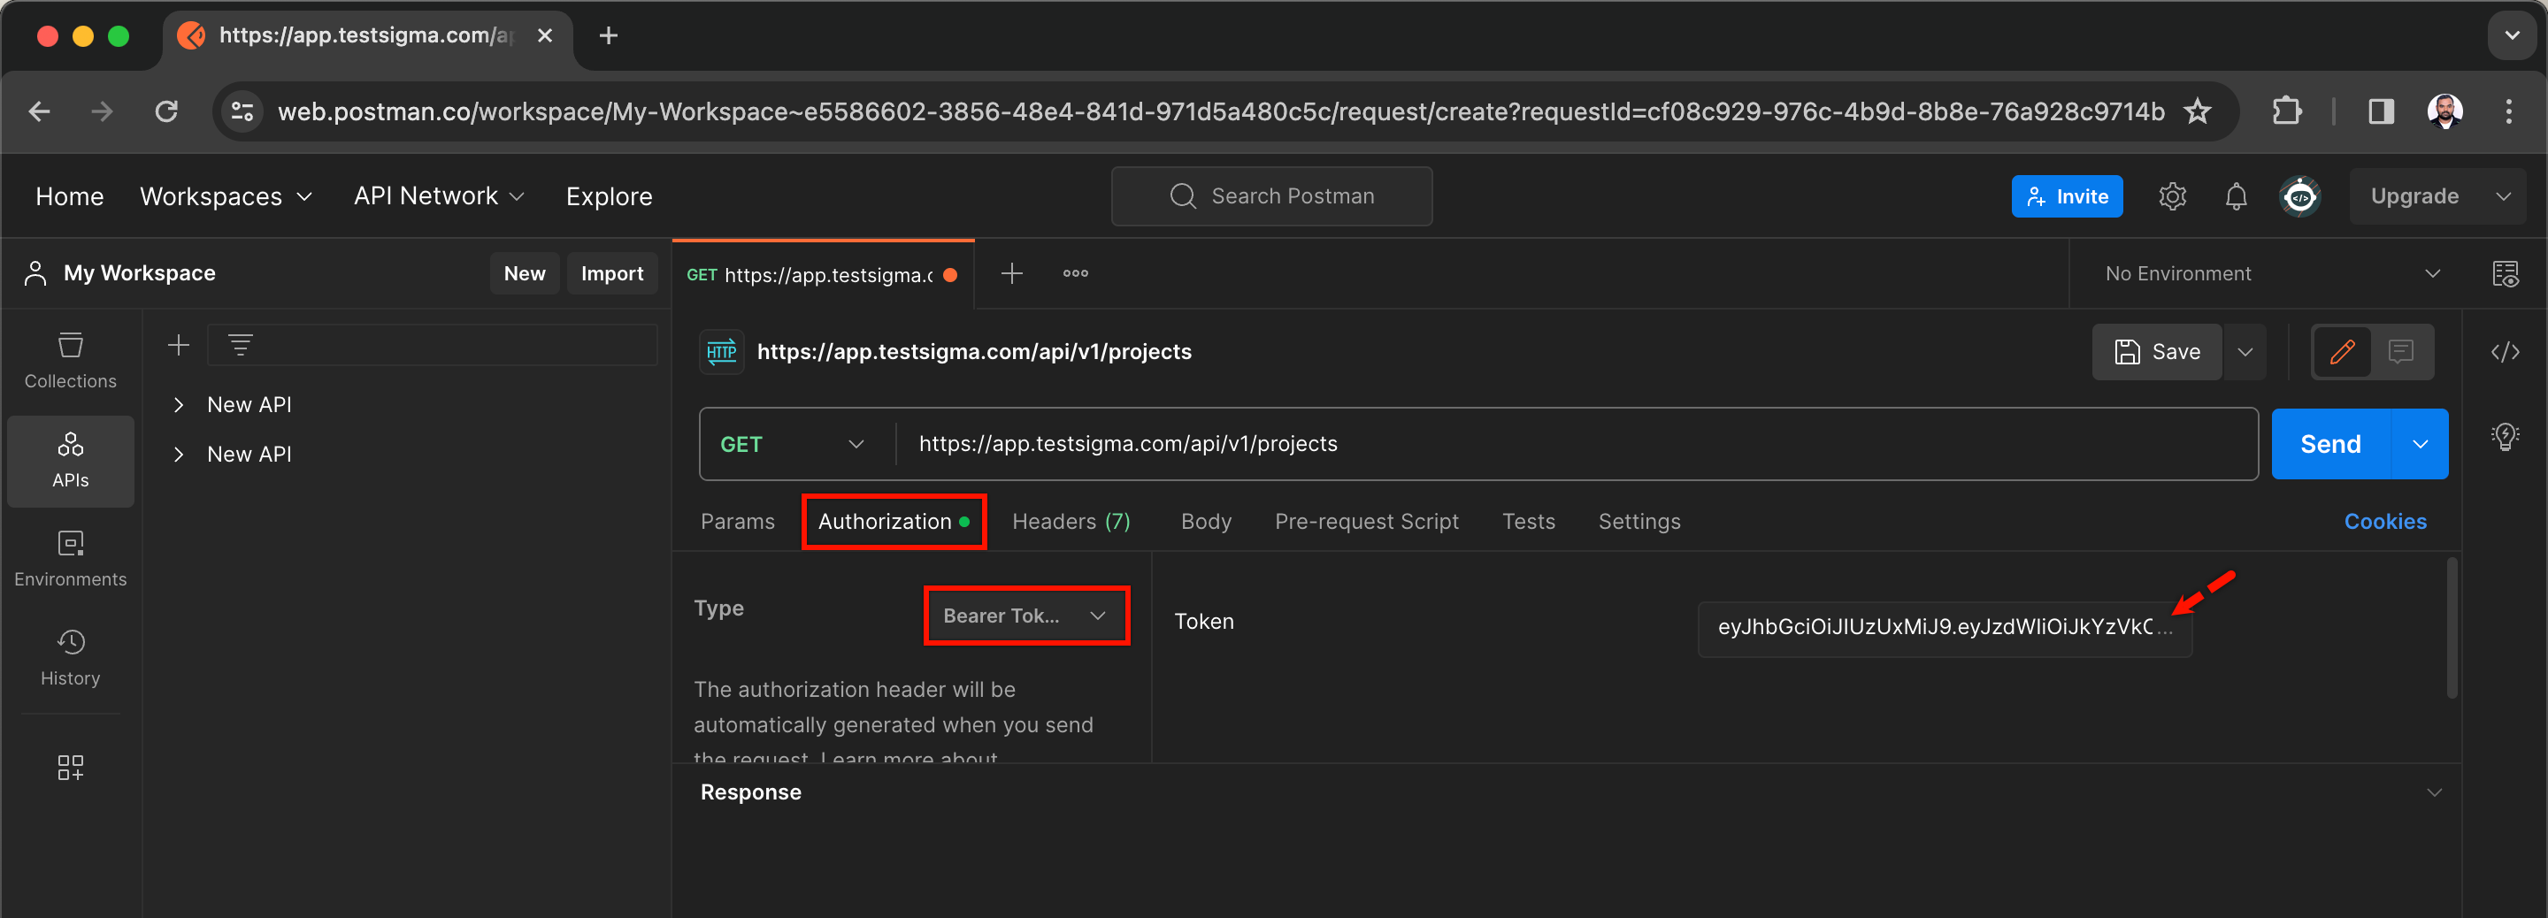This screenshot has width=2548, height=918.
Task: Open environment quick look icon
Action: tap(2505, 274)
